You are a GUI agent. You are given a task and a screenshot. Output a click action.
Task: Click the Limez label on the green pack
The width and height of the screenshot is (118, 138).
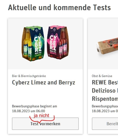click(38, 55)
